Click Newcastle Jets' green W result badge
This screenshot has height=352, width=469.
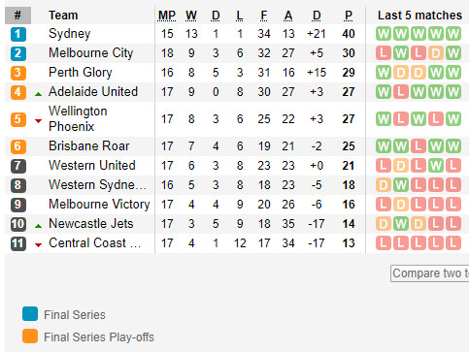point(401,224)
